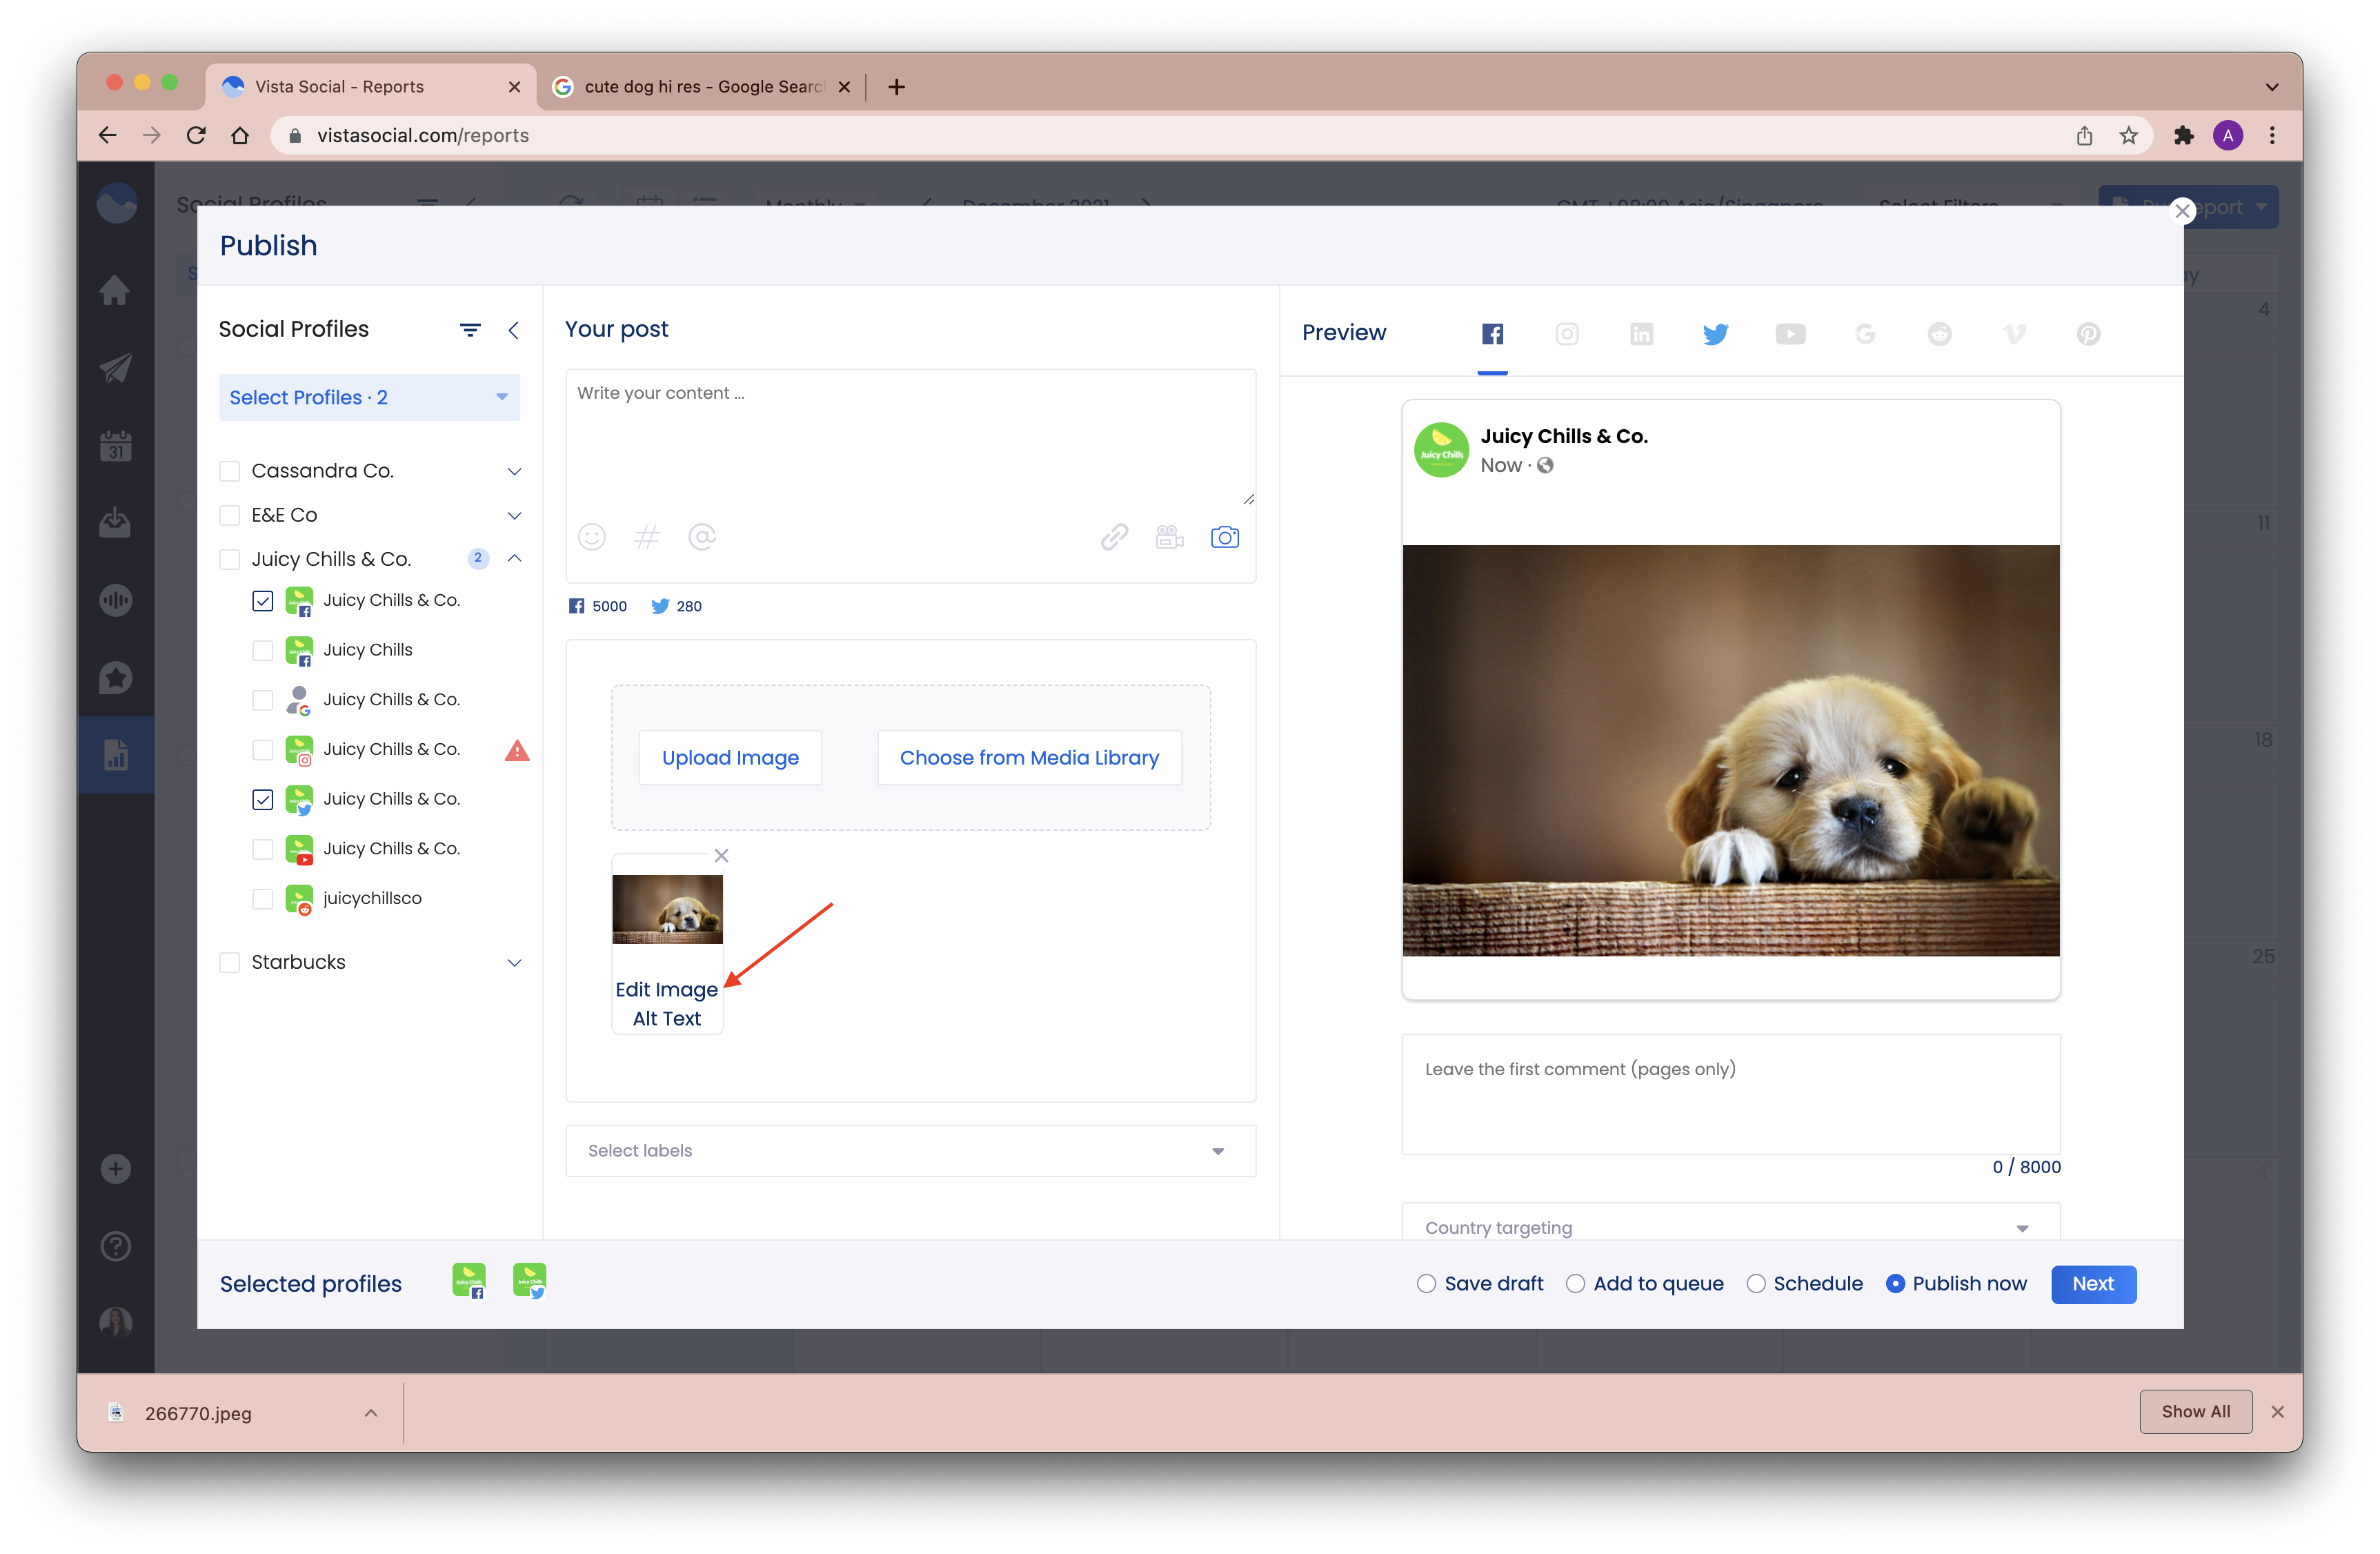Bookmark this page with the star icon
Screen dimensions: 2380x1554
point(2128,135)
